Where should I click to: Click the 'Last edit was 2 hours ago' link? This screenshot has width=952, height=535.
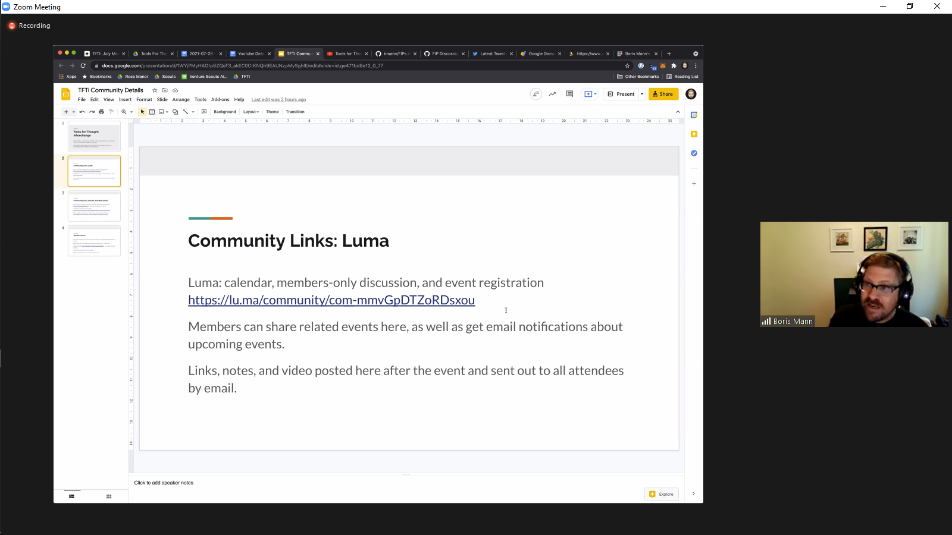click(x=278, y=100)
